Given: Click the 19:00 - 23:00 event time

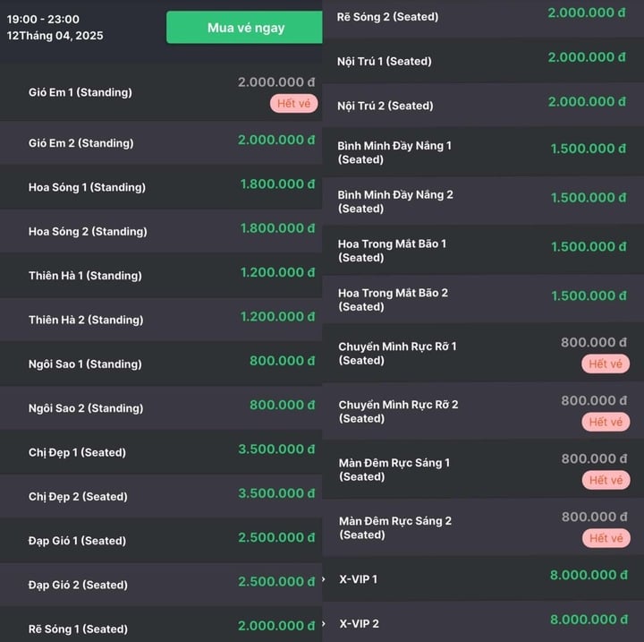Looking at the screenshot, I should pyautogui.click(x=43, y=19).
